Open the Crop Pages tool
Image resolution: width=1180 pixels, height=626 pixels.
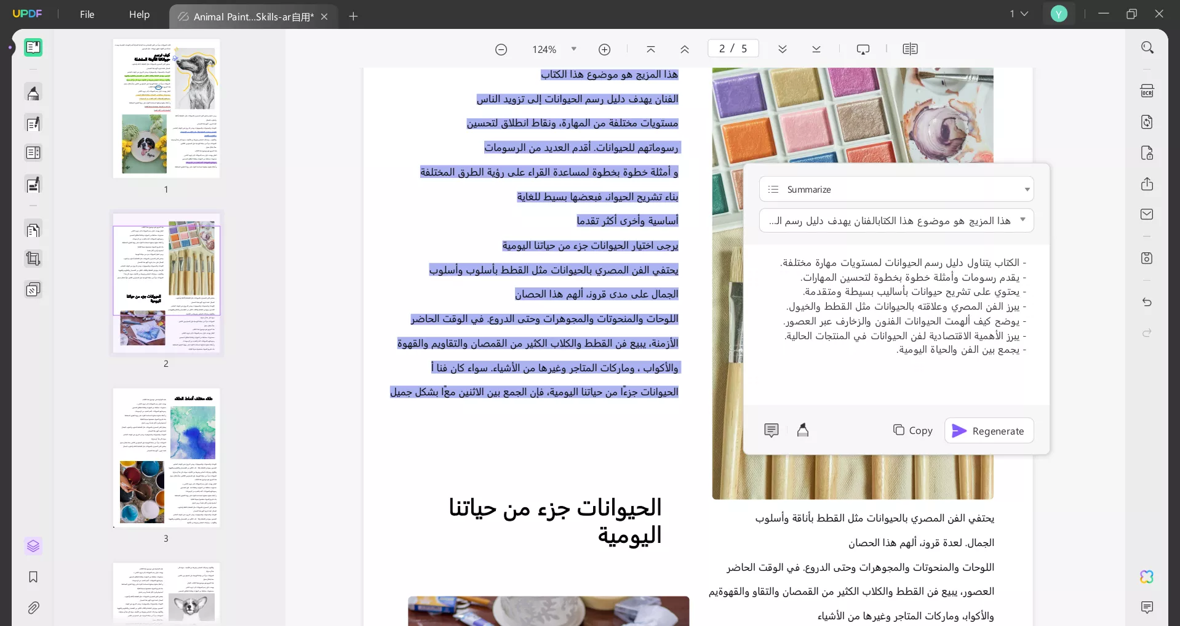pos(34,259)
